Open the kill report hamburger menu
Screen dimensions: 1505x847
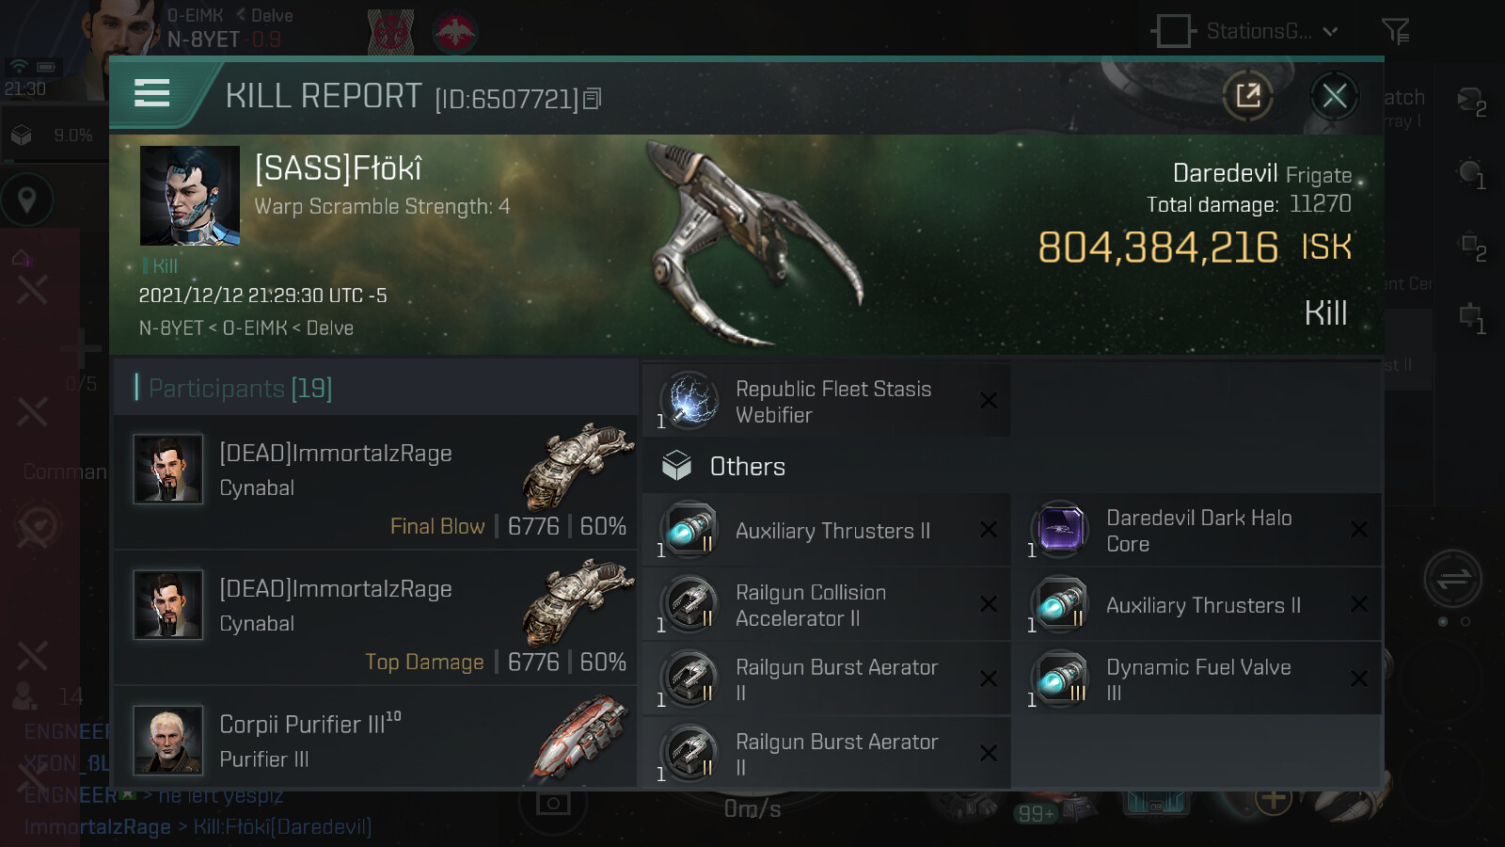[151, 93]
